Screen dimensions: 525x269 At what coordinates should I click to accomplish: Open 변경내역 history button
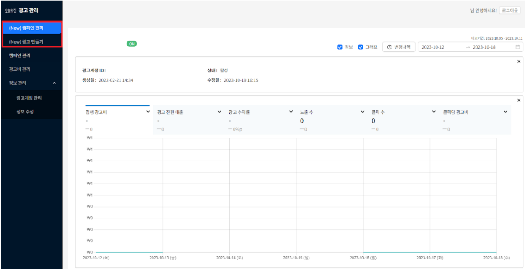pos(399,47)
